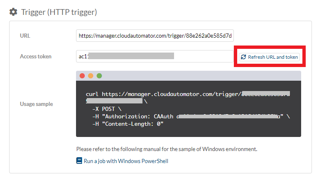Click the gear icon beside Trigger heading

(13, 12)
